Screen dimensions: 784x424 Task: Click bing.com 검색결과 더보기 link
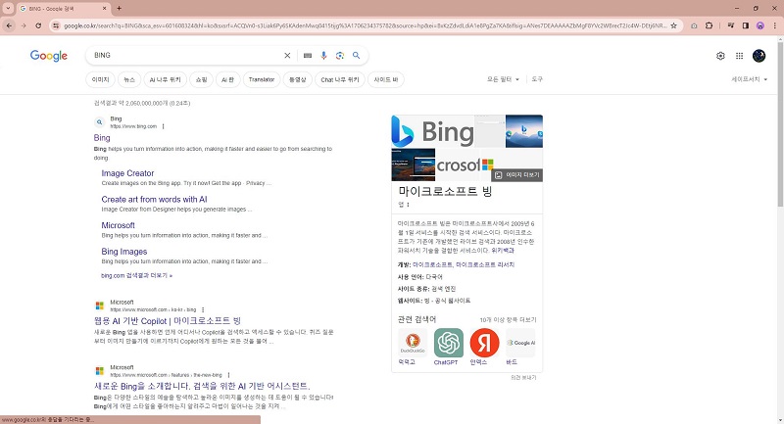(x=136, y=276)
